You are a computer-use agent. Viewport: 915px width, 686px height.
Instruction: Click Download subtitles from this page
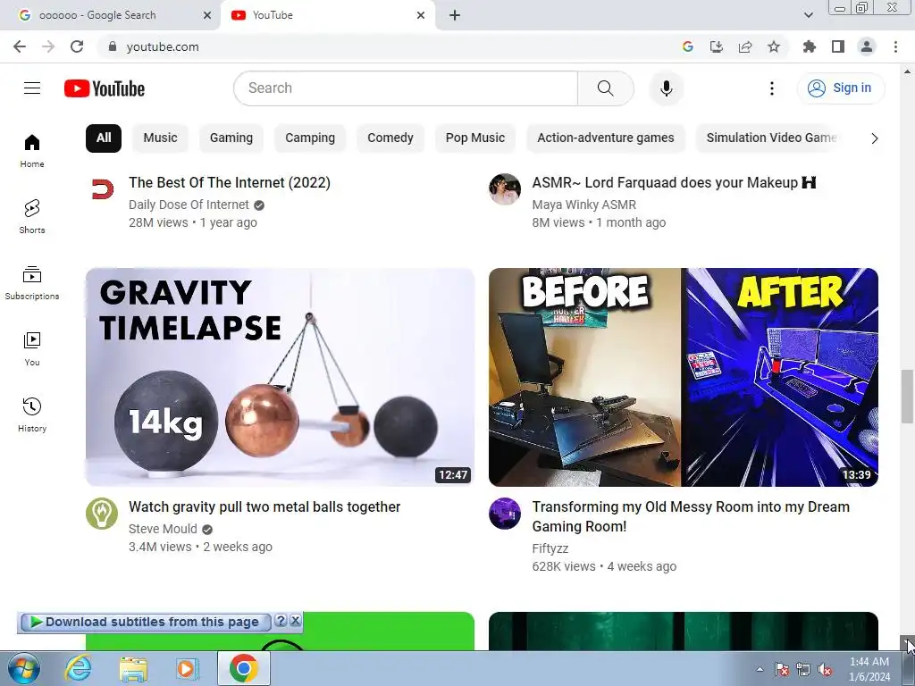point(146,622)
